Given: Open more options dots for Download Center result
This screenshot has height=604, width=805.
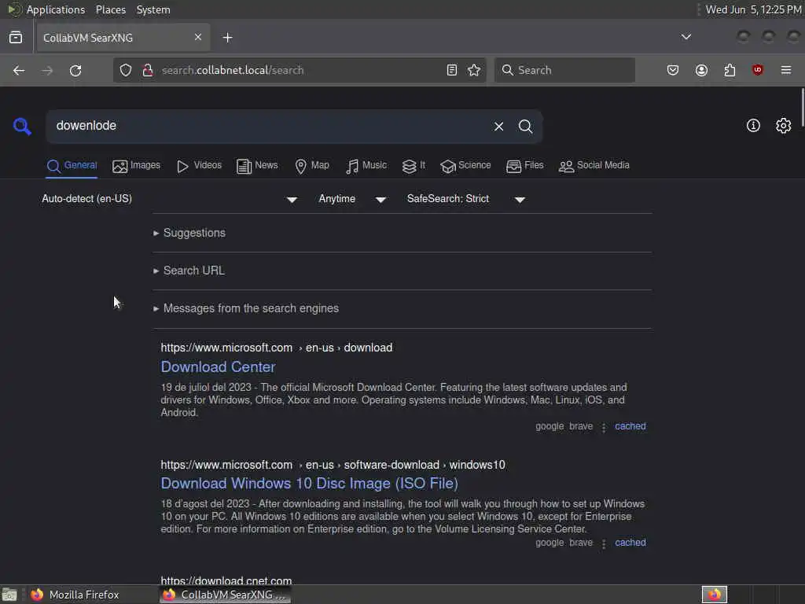Looking at the screenshot, I should [604, 427].
